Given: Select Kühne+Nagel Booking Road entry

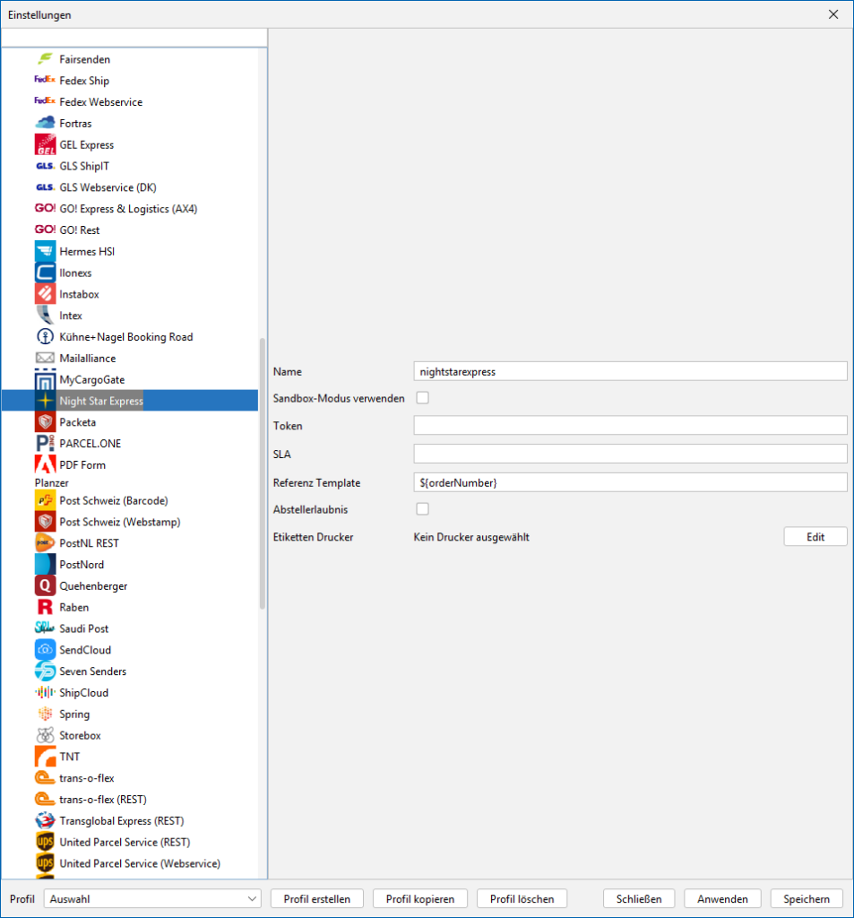Looking at the screenshot, I should 125,337.
